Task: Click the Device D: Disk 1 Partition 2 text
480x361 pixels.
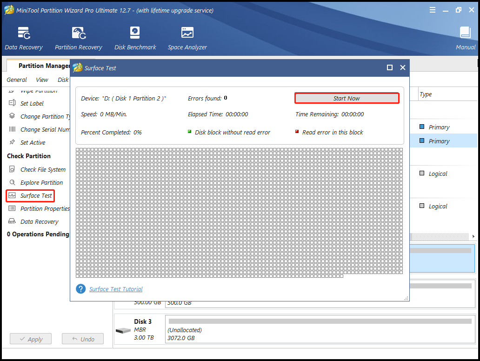Action: [123, 98]
